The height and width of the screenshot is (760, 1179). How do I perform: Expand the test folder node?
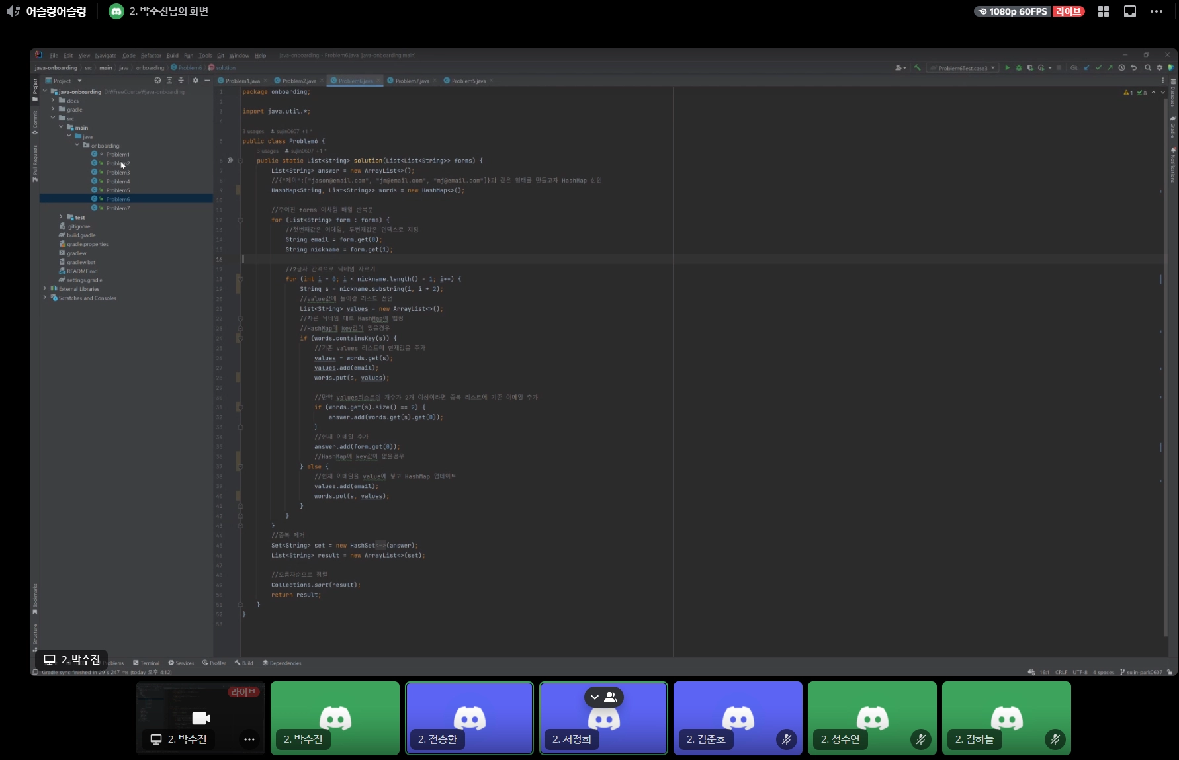[61, 217]
